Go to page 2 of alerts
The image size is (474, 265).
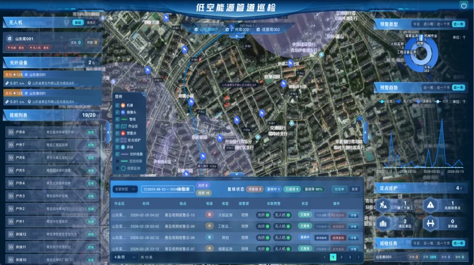tap(341, 257)
